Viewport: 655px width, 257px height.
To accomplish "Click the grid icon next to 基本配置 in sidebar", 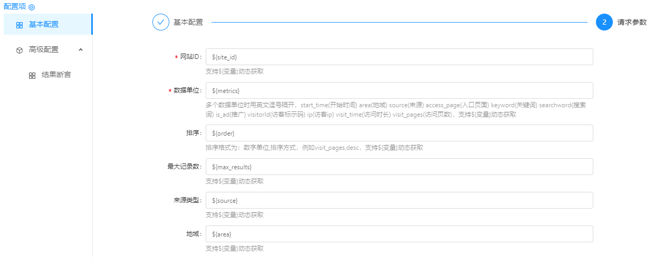I will click(20, 25).
